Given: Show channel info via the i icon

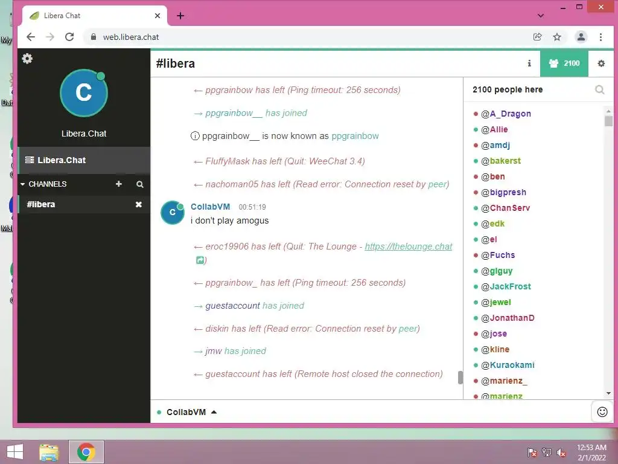Looking at the screenshot, I should [529, 63].
